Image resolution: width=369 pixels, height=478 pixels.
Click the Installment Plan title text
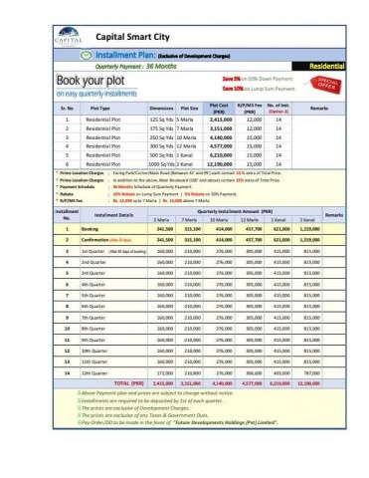[125, 55]
